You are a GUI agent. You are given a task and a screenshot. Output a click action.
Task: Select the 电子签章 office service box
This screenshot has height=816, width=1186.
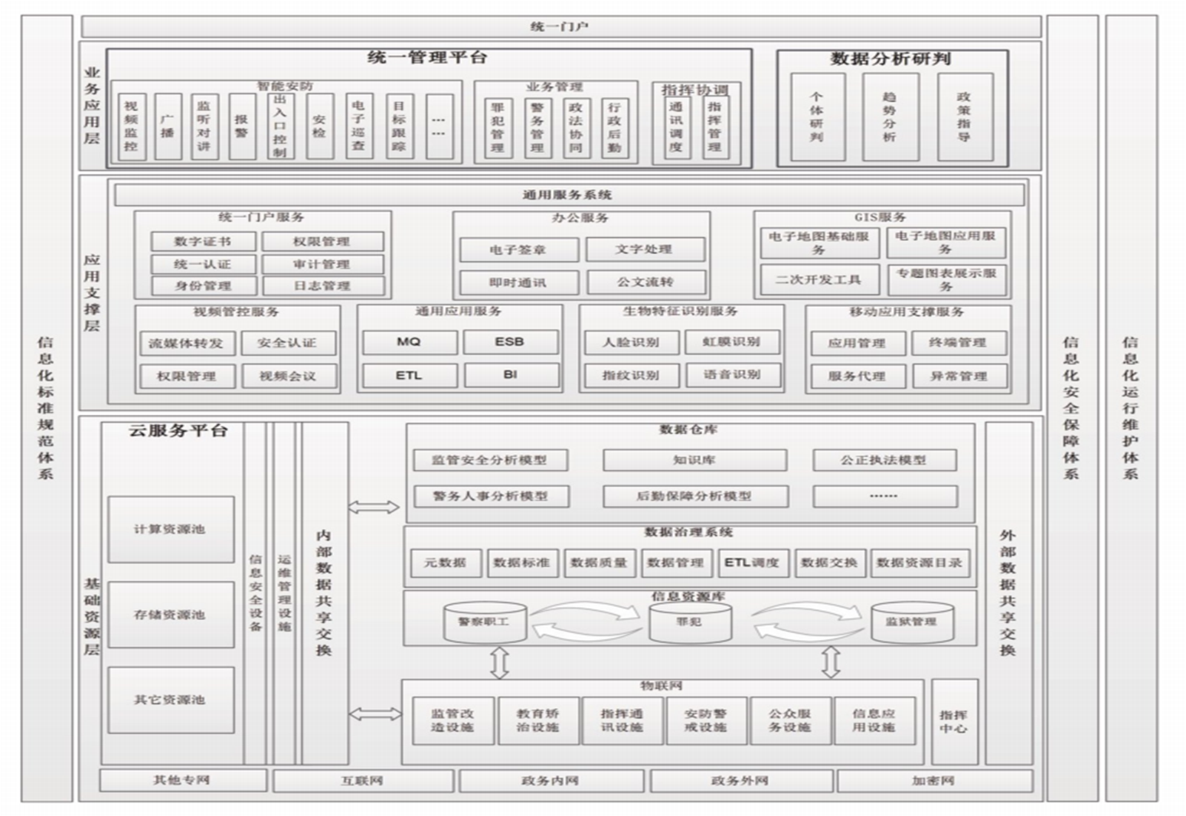(518, 250)
